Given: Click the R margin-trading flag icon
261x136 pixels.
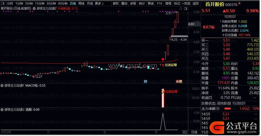Looking at the screenshot, I should point(239,3).
